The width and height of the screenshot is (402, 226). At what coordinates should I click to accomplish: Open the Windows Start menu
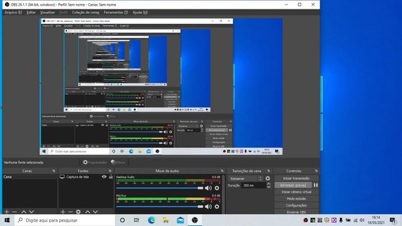coord(7,220)
